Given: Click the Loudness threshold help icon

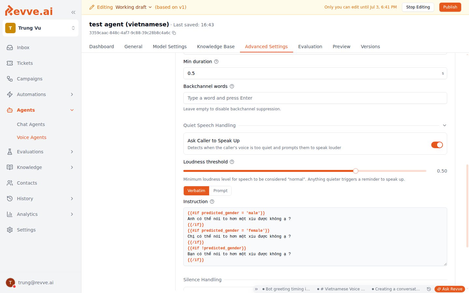Looking at the screenshot, I should coord(232,162).
